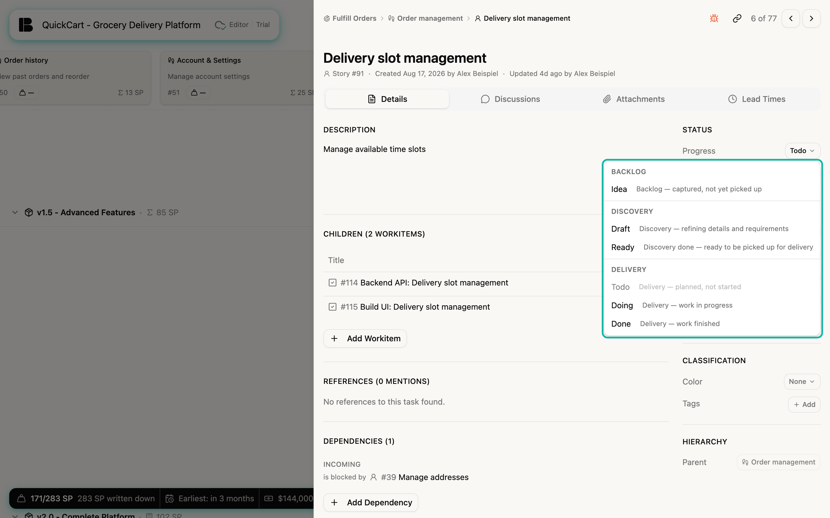Click the Trial plan label
830x518 pixels.
(x=263, y=25)
